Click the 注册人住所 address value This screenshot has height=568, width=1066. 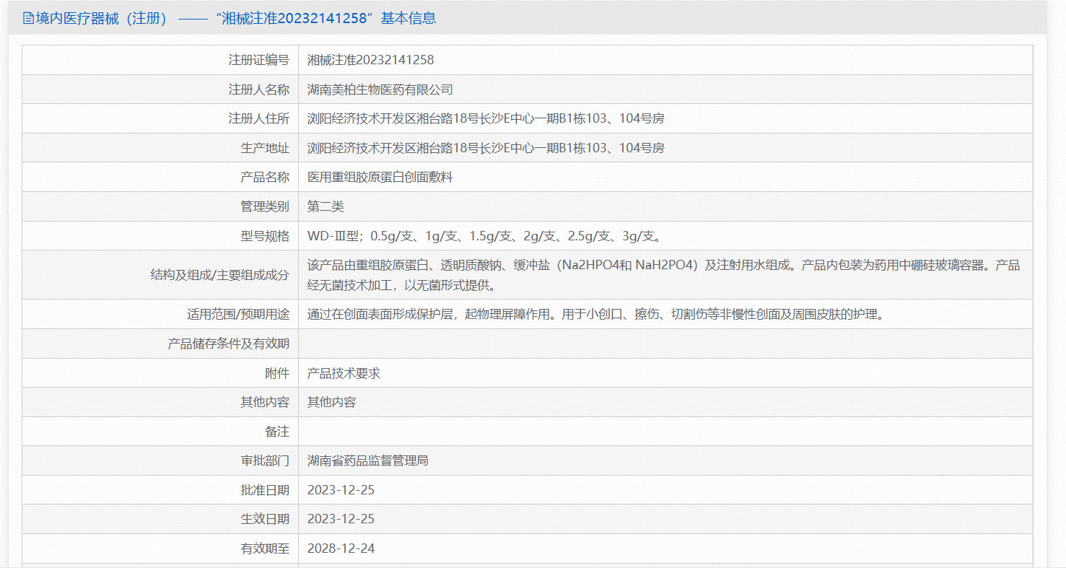tap(485, 118)
